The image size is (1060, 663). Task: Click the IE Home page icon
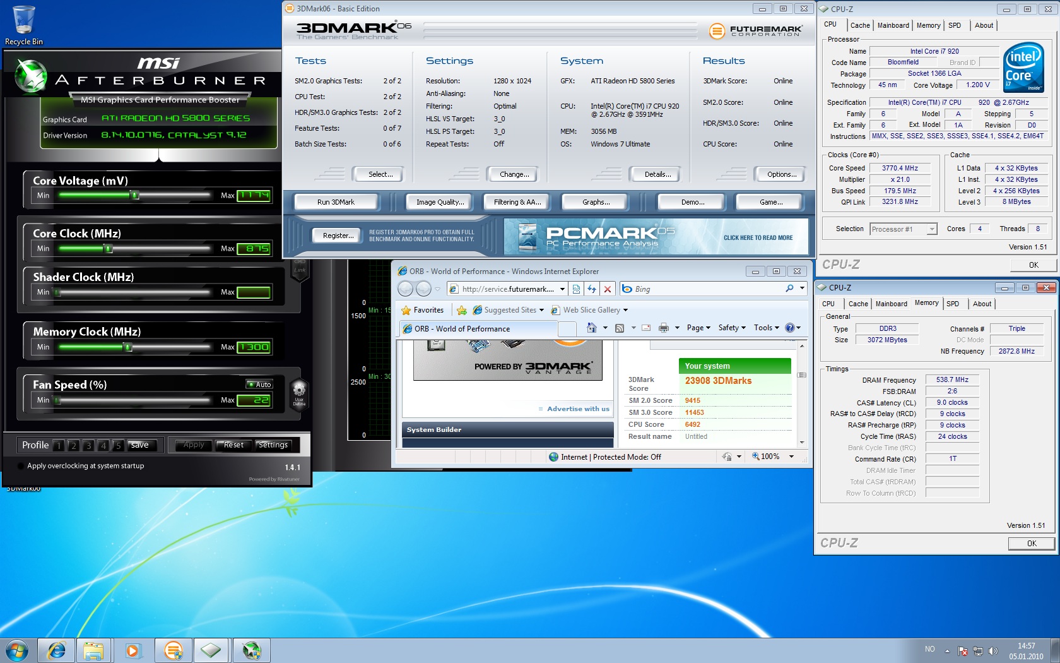click(592, 328)
